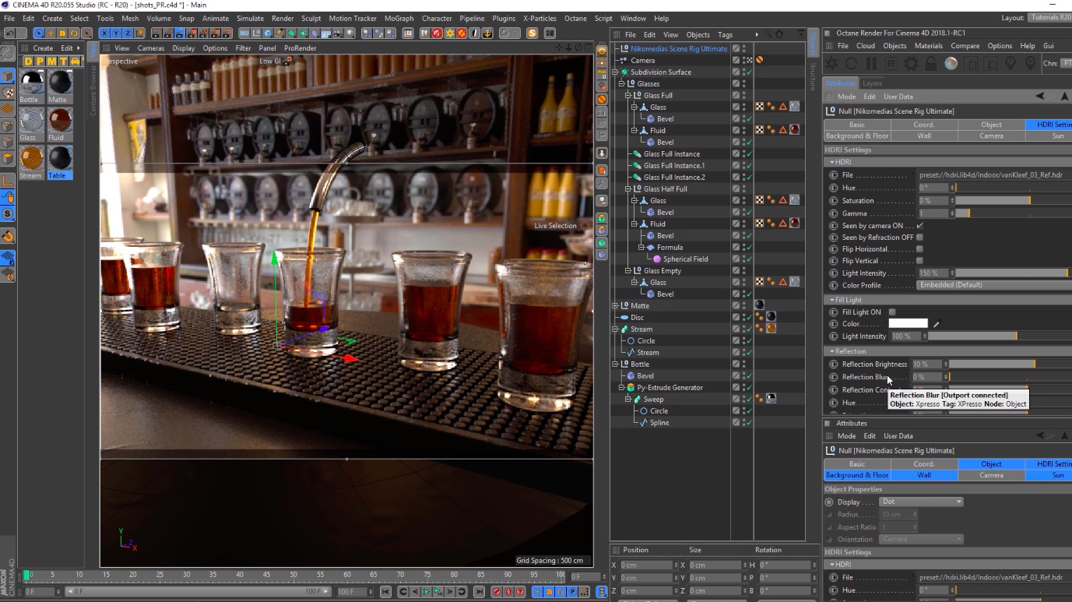1072x602 pixels.
Task: Click the T filter button in material manager
Action: point(64,62)
